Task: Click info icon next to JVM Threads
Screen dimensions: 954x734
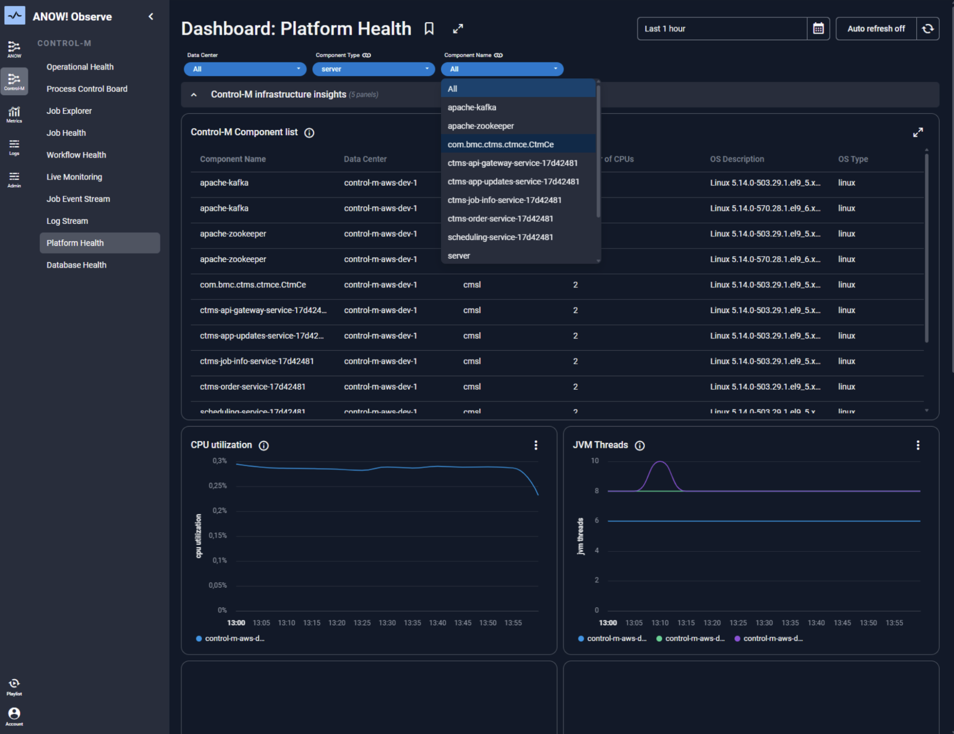Action: coord(640,446)
